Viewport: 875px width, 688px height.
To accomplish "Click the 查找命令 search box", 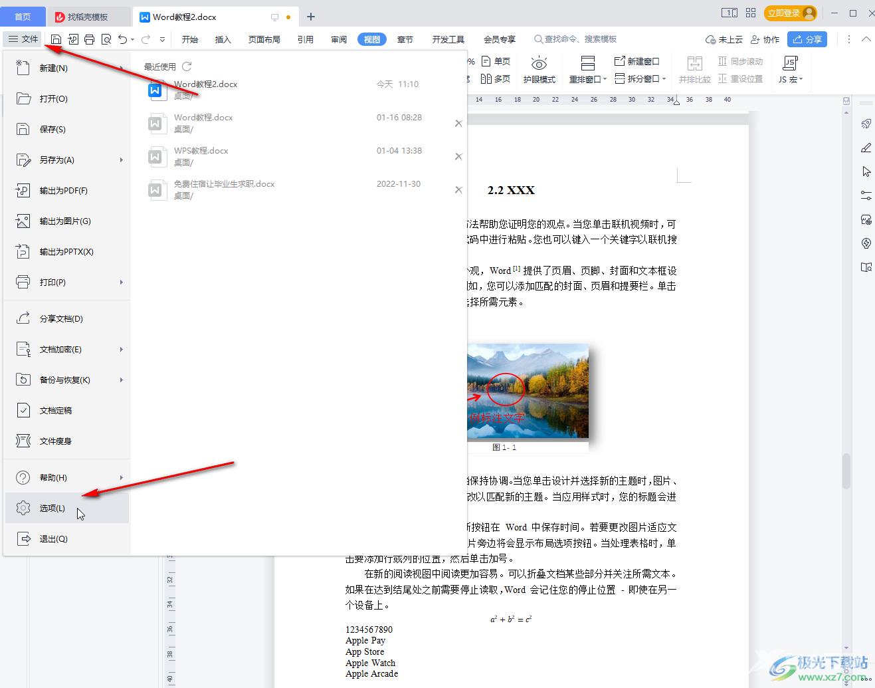I will point(576,40).
